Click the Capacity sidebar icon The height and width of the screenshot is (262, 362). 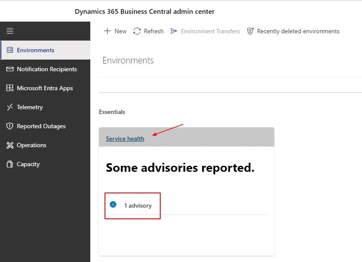[10, 164]
